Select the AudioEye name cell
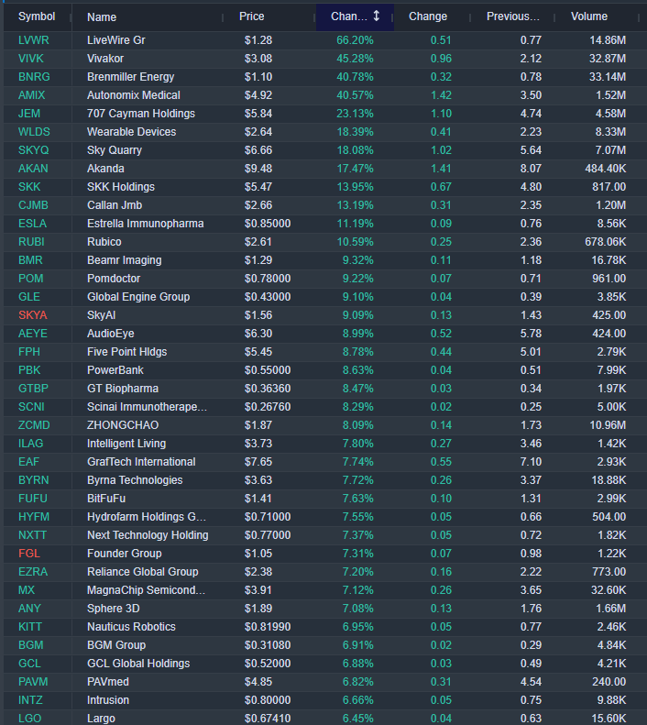This screenshot has width=647, height=725. (x=111, y=334)
